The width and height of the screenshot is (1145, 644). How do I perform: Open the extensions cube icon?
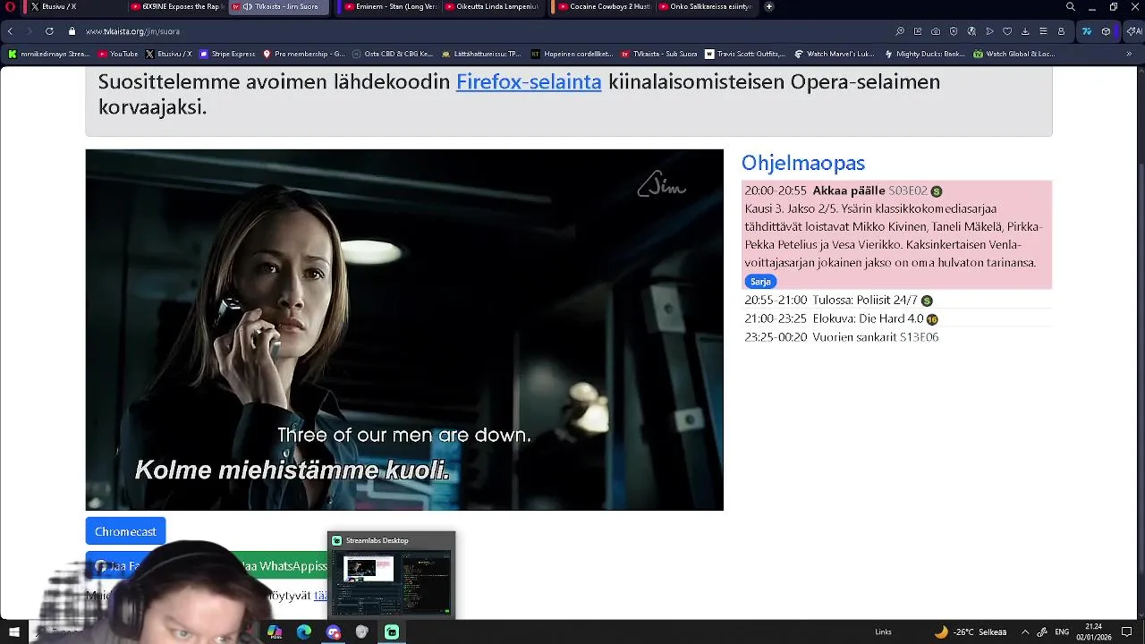(1107, 31)
